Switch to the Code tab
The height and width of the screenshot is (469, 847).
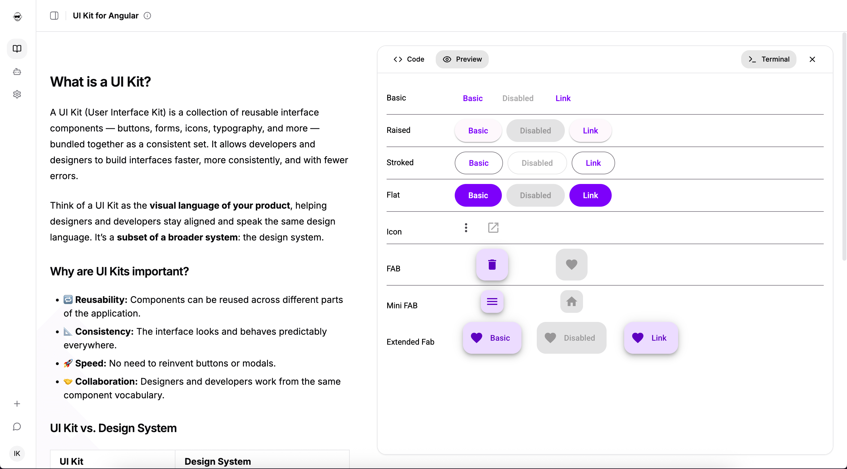point(409,59)
